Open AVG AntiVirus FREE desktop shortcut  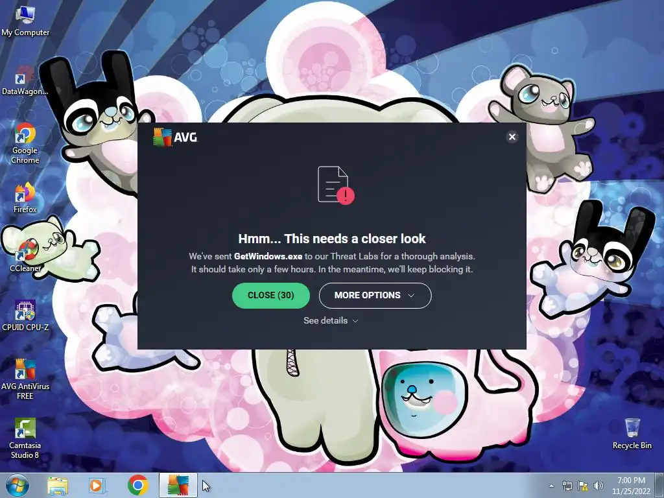pos(25,379)
